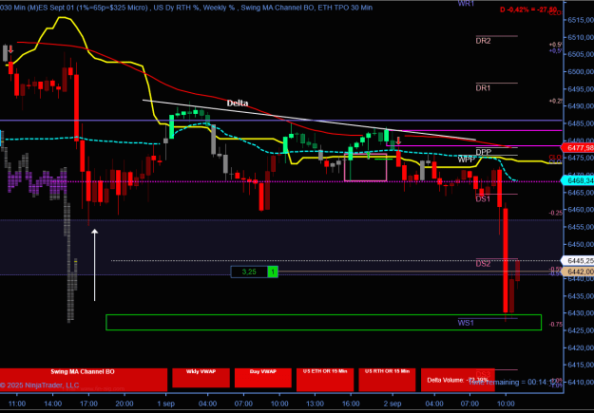The image size is (594, 413).
Task: Click the Swing MA Channel BO indicator button
Action: 84,380
